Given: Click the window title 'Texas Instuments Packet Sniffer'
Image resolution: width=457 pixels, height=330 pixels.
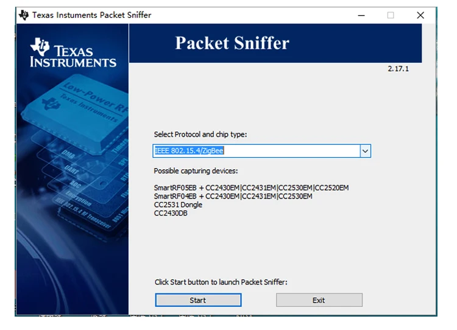Looking at the screenshot, I should coord(92,15).
